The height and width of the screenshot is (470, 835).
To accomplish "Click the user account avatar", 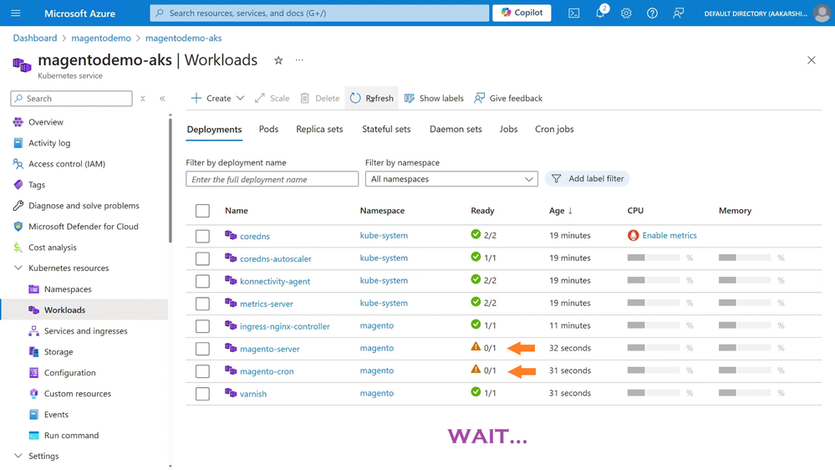I will point(822,13).
